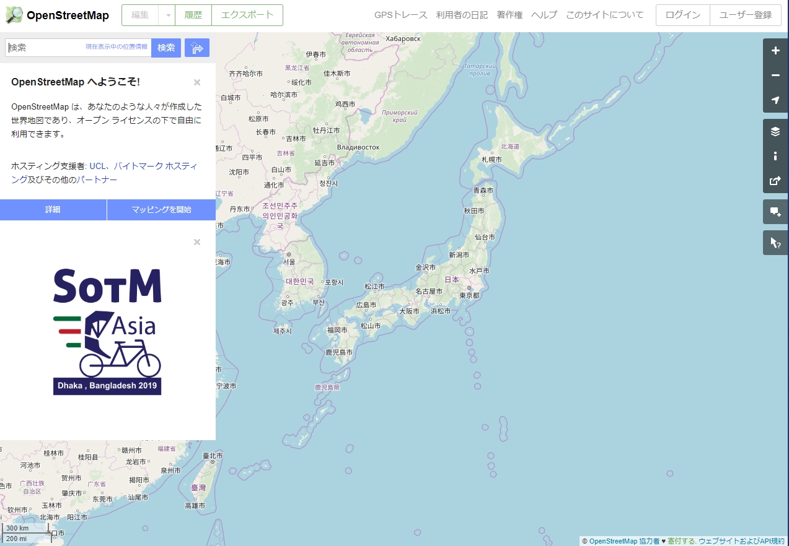Open the 編集 edit button

pos(140,15)
